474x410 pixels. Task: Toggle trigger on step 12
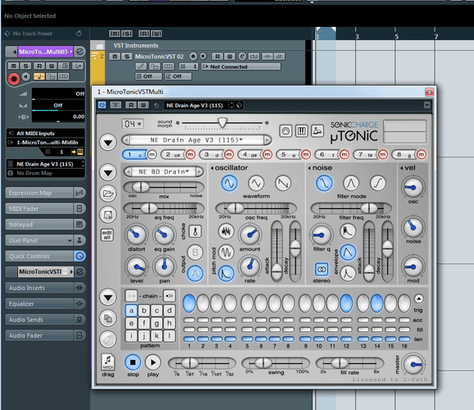[346, 303]
